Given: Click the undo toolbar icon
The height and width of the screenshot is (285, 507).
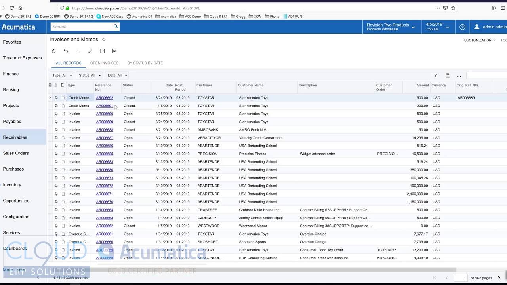Looking at the screenshot, I should [x=66, y=51].
